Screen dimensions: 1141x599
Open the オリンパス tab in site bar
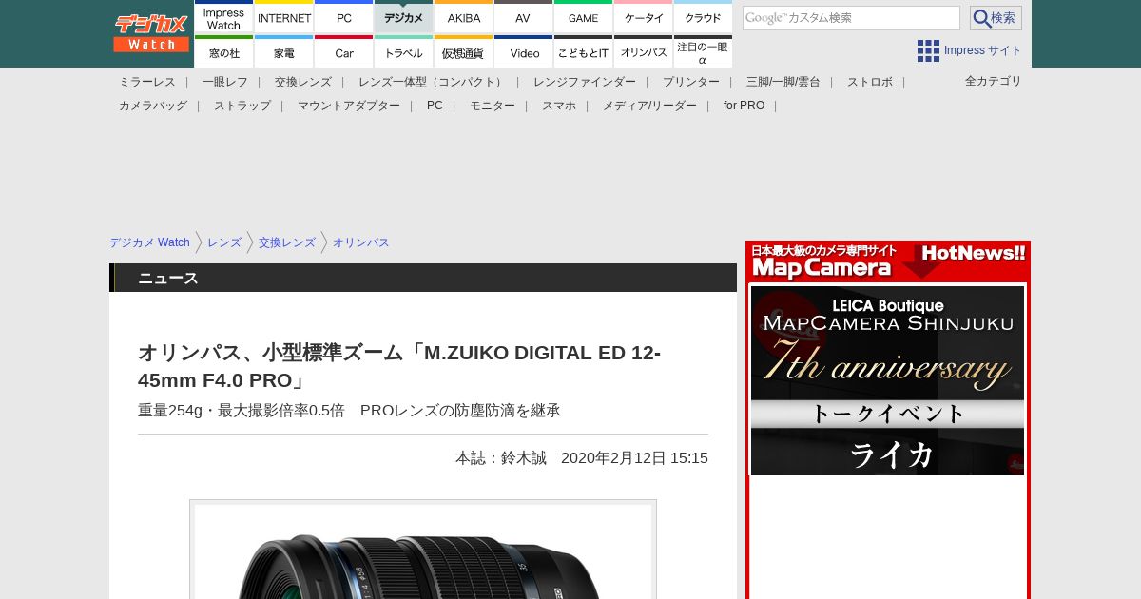pos(644,51)
